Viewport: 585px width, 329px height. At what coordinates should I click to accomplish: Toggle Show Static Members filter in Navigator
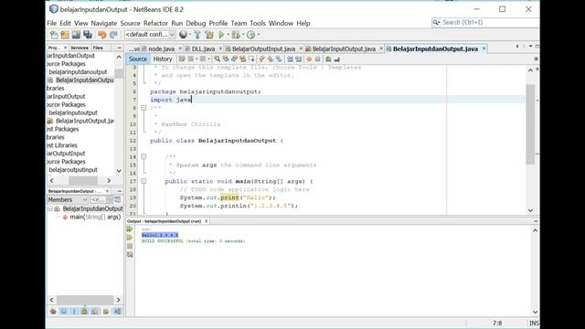74,311
